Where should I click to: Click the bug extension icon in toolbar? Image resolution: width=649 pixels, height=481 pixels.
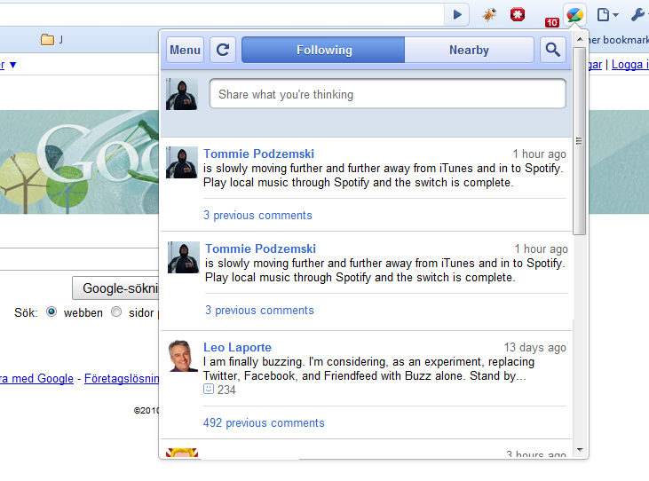click(489, 15)
